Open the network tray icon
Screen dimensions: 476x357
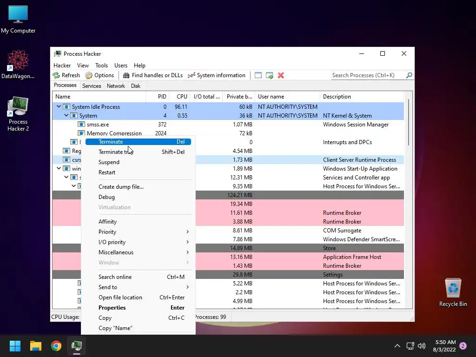click(x=410, y=346)
